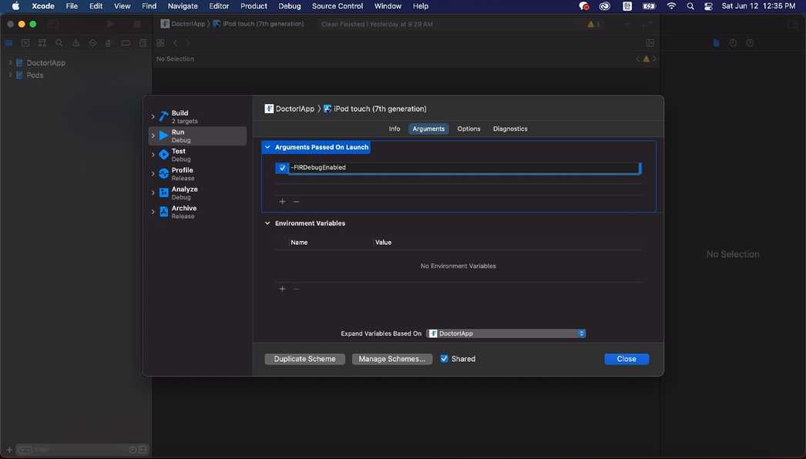Open the Breakpoint navigator in Xcode window
This screenshot has width=806, height=459.
coord(126,43)
